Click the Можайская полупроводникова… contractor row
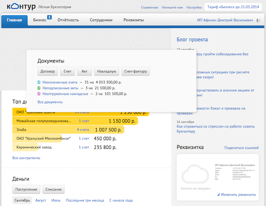 (x=75, y=121)
